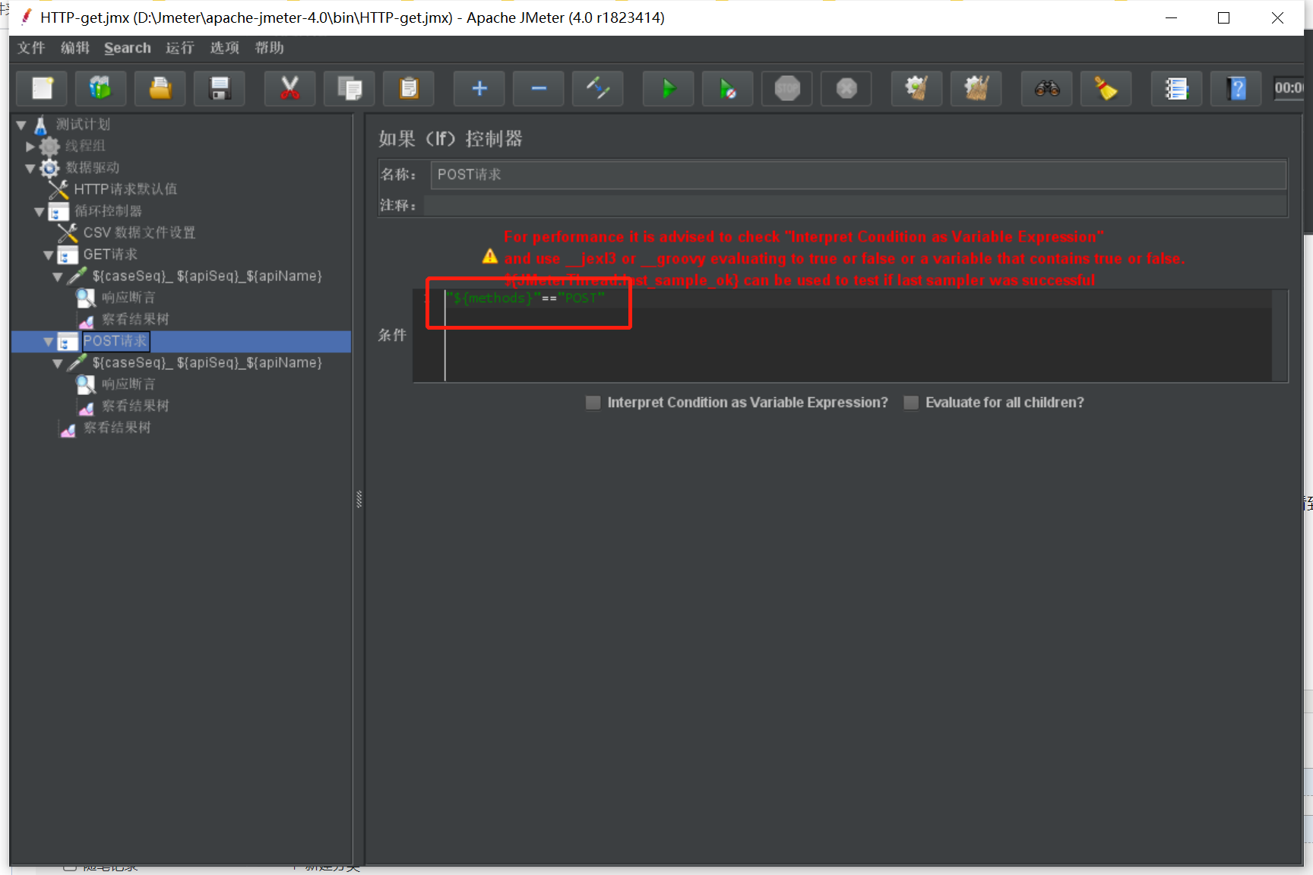
Task: Open the 选项 menu
Action: tap(225, 48)
